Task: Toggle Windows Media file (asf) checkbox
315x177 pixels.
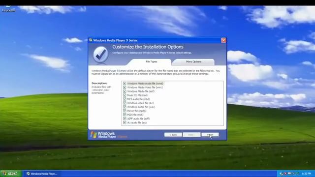Action: [125, 91]
